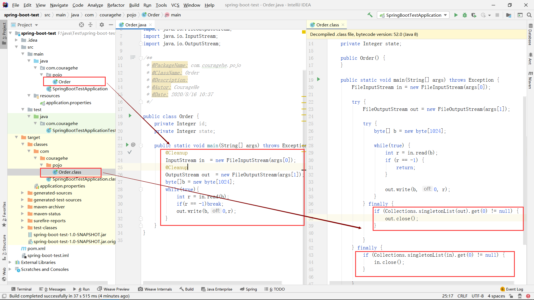Viewport: 534px width, 300px height.
Task: Open the Terminal tool window
Action: point(21,289)
